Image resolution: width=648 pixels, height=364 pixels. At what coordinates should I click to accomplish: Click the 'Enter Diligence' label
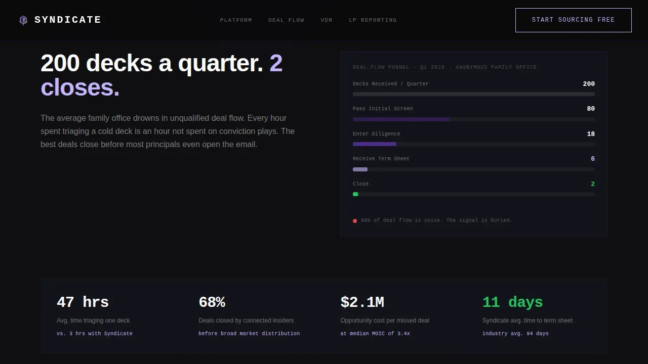[377, 134]
